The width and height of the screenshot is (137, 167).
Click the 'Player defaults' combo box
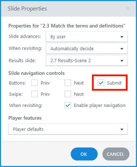pos(68,129)
